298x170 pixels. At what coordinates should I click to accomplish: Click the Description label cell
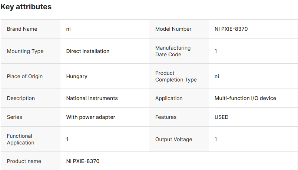tap(21, 98)
